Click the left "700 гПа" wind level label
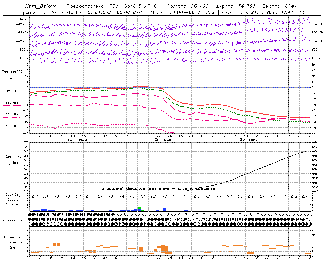 pyautogui.click(x=22, y=32)
